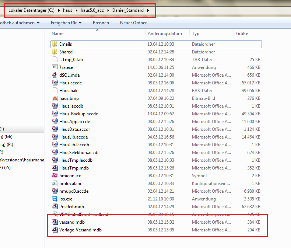Expand the arrow after haus5.0_acc breadcrumb
This screenshot has width=291, height=248.
click(x=109, y=10)
